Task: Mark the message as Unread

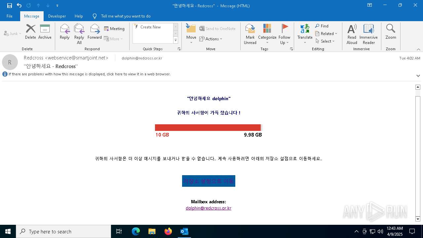Action: click(x=250, y=34)
